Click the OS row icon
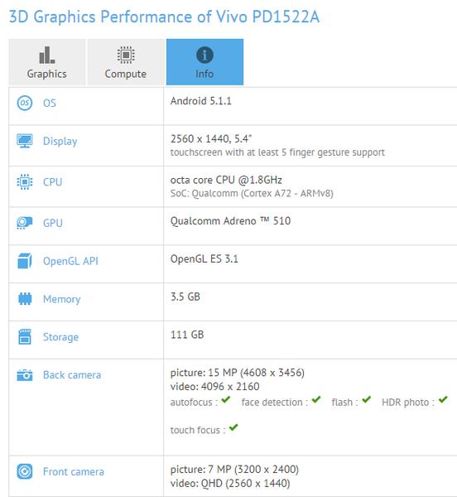Image resolution: width=457 pixels, height=497 pixels. pyautogui.click(x=25, y=103)
